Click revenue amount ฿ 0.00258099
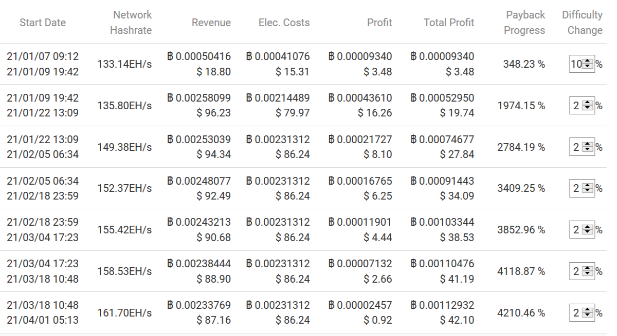This screenshot has height=336, width=617. [x=199, y=98]
